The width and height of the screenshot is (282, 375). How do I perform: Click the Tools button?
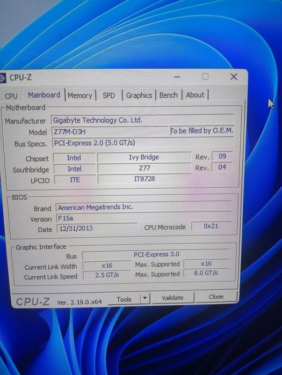(x=124, y=299)
